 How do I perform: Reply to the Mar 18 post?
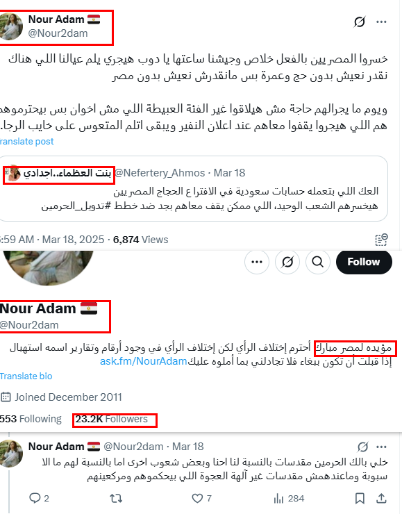point(39,498)
